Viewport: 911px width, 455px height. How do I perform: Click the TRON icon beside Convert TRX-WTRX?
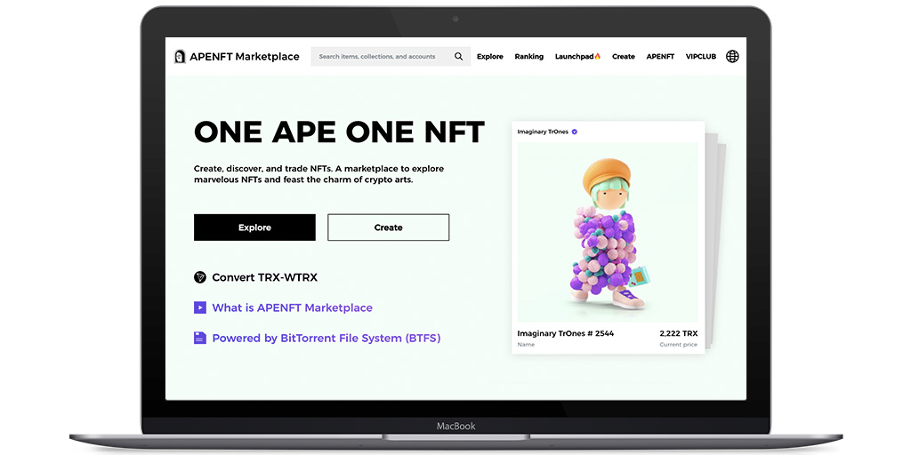[x=200, y=277]
